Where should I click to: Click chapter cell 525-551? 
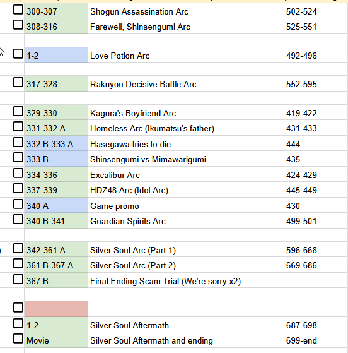(316, 26)
